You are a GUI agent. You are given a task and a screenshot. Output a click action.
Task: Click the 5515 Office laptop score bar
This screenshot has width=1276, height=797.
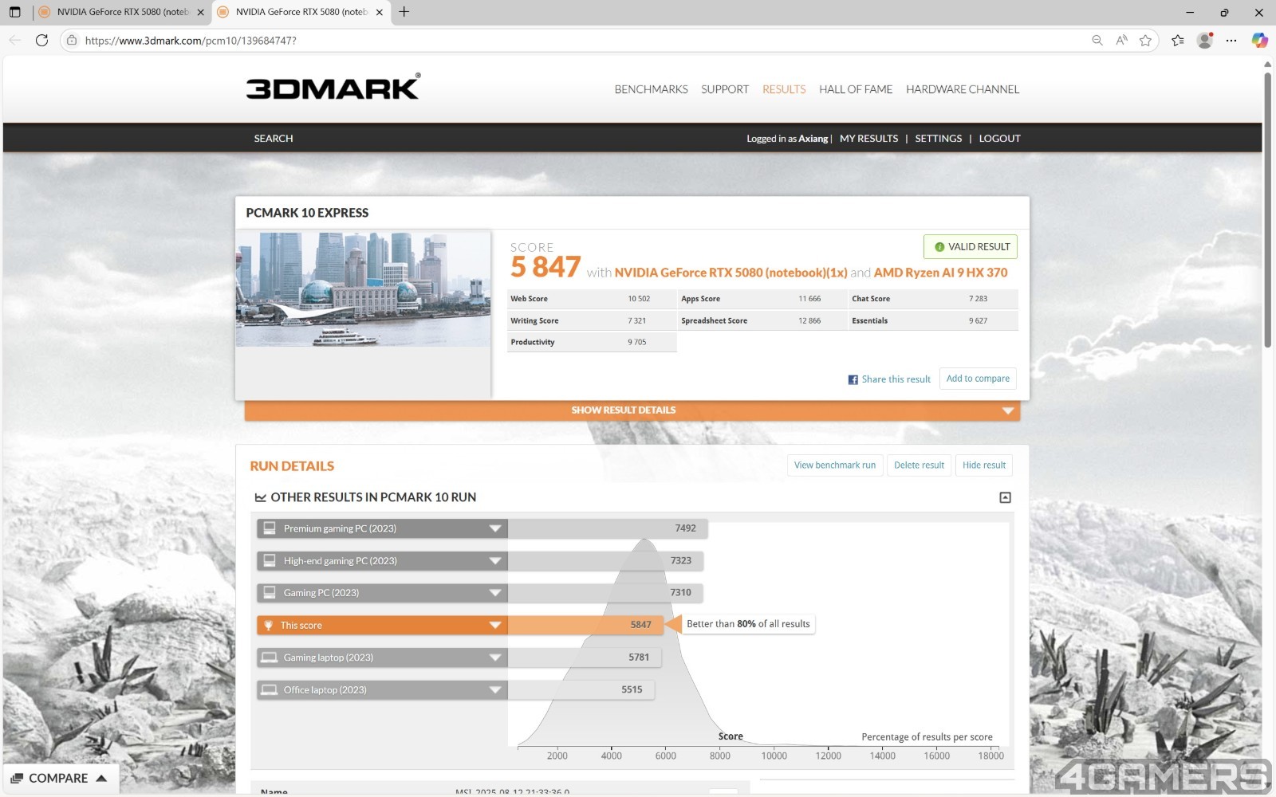coord(581,689)
